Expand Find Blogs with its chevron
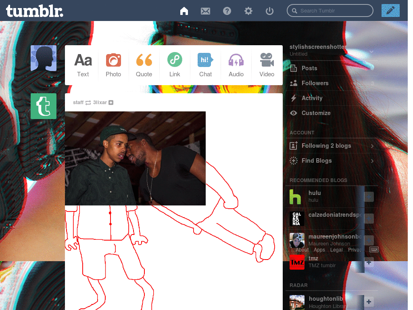This screenshot has width=413, height=310. pos(372,161)
